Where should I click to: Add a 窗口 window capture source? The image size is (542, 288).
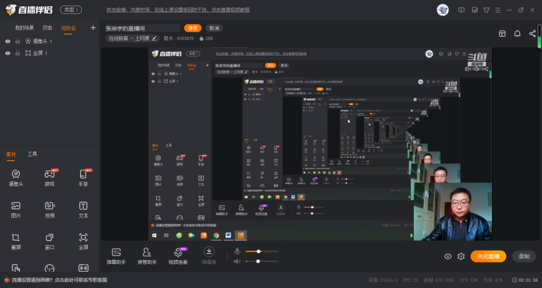pos(50,241)
